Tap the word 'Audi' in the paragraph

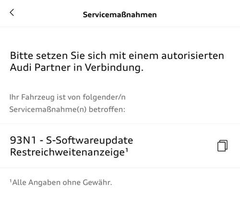click(21, 68)
